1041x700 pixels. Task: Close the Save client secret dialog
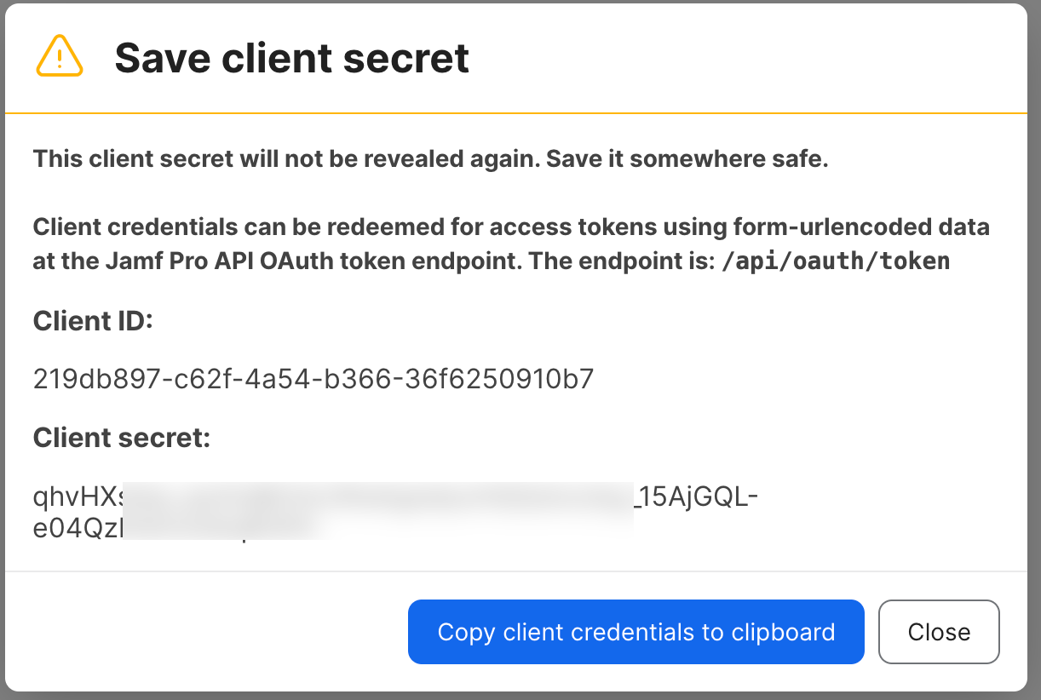pyautogui.click(x=938, y=632)
